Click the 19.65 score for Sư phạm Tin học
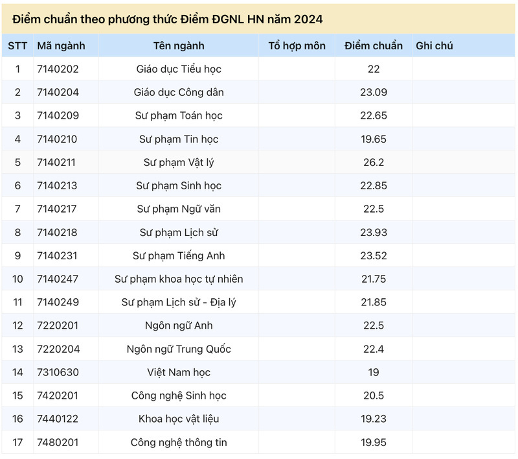Viewport: 518px width, 459px height. (x=374, y=139)
